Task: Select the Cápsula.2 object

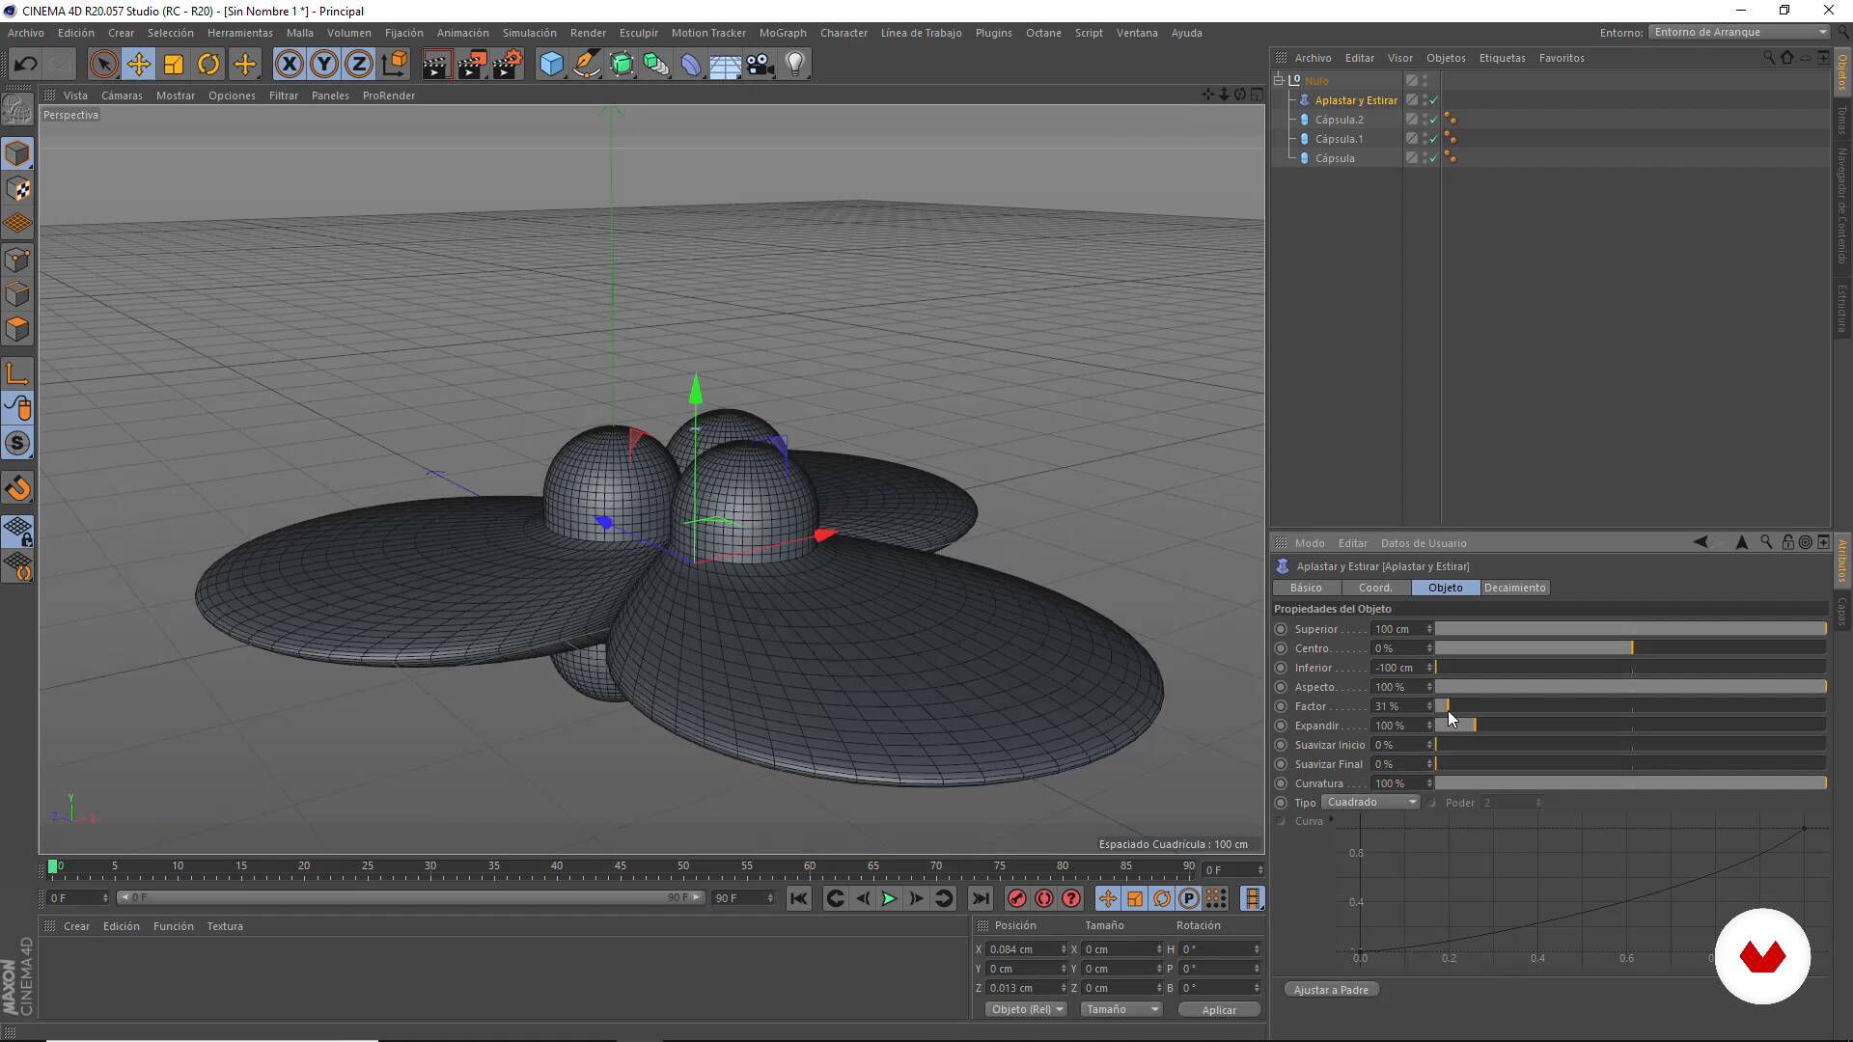Action: 1339,120
